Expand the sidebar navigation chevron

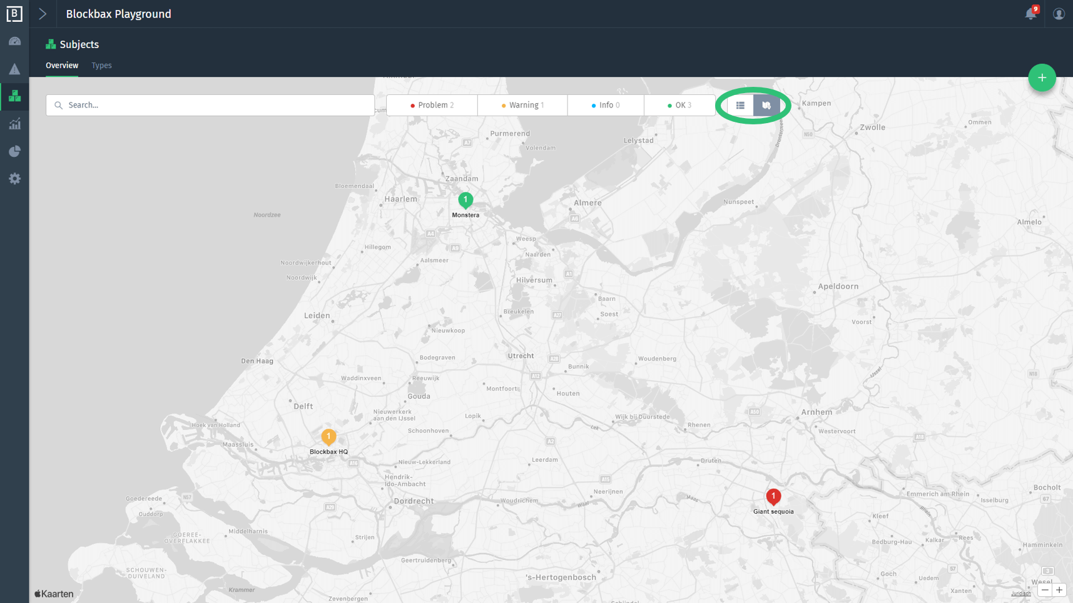43,14
